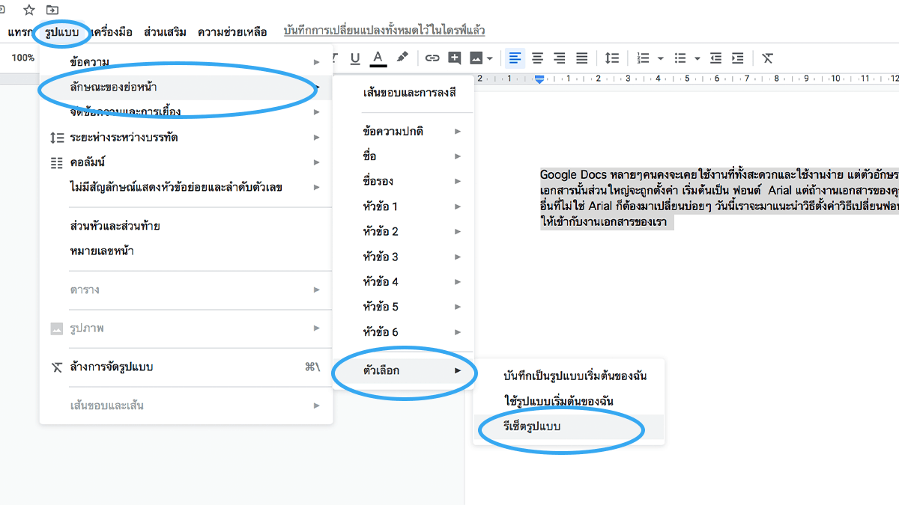The width and height of the screenshot is (899, 505).
Task: Star this document
Action: [x=29, y=10]
